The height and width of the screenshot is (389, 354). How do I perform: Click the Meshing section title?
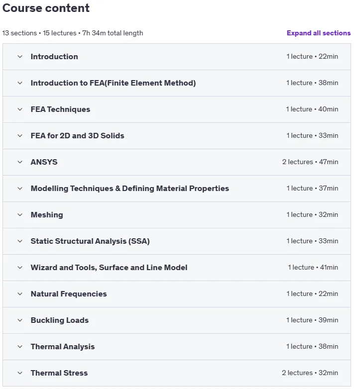(47, 215)
